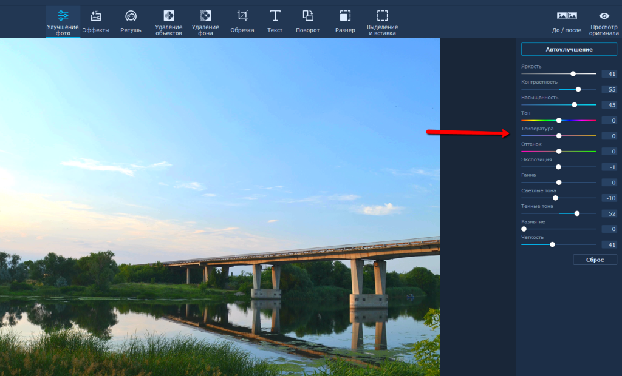Viewport: 622px width, 376px height.
Task: Open the Эффекты tool
Action: tap(95, 22)
